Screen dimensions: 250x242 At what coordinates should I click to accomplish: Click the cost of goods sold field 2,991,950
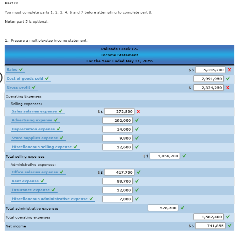pyautogui.click(x=208, y=79)
